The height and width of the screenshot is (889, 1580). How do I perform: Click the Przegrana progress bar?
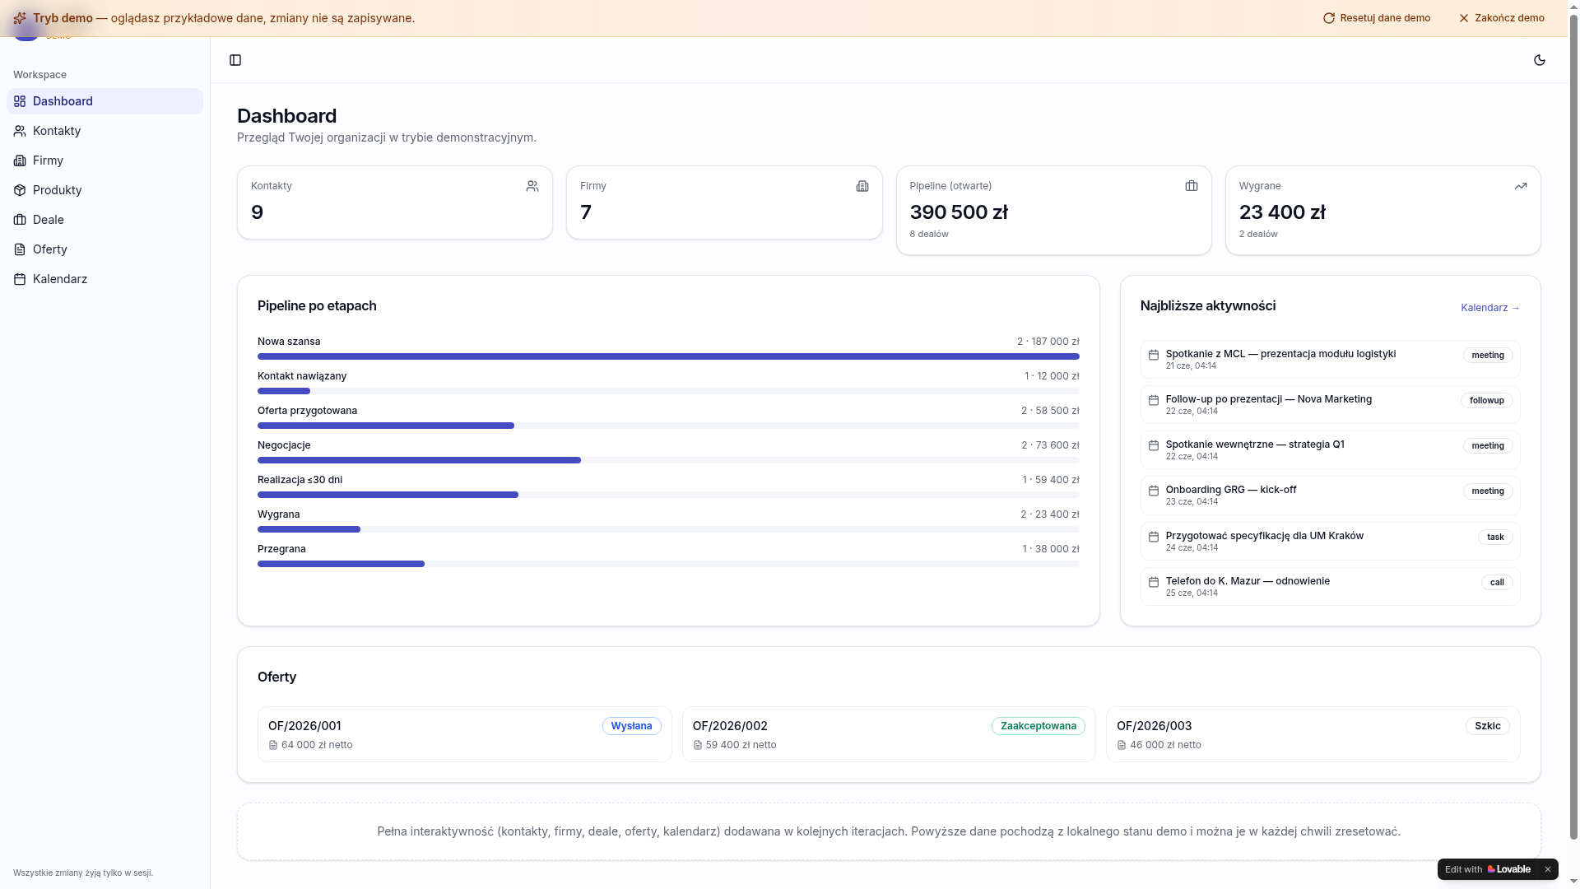(x=668, y=564)
